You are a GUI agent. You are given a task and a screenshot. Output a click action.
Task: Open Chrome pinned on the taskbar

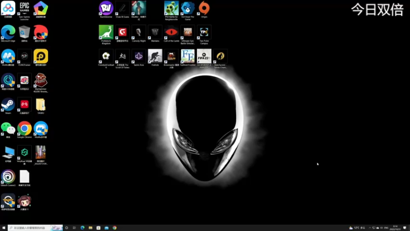pyautogui.click(x=114, y=228)
